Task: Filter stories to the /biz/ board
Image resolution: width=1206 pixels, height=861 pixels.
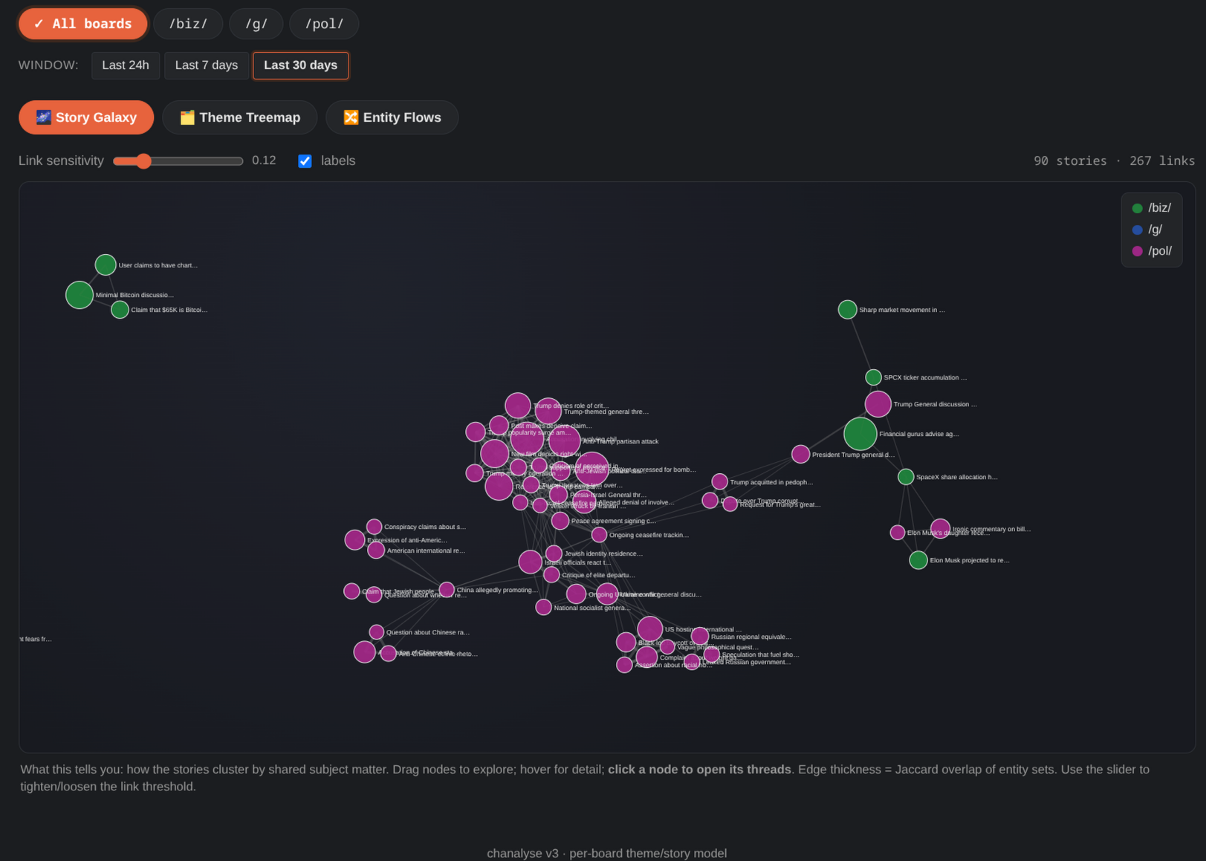Action: coord(188,24)
